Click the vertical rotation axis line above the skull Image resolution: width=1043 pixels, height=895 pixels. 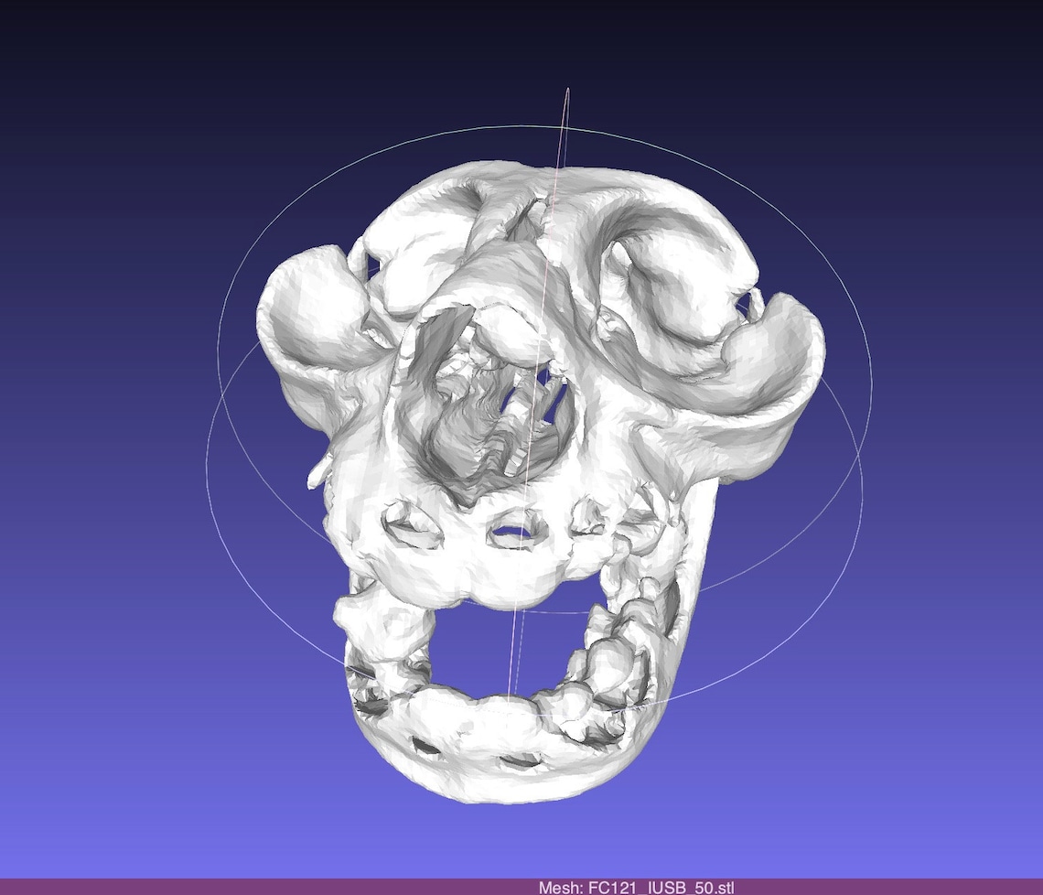[x=565, y=110]
